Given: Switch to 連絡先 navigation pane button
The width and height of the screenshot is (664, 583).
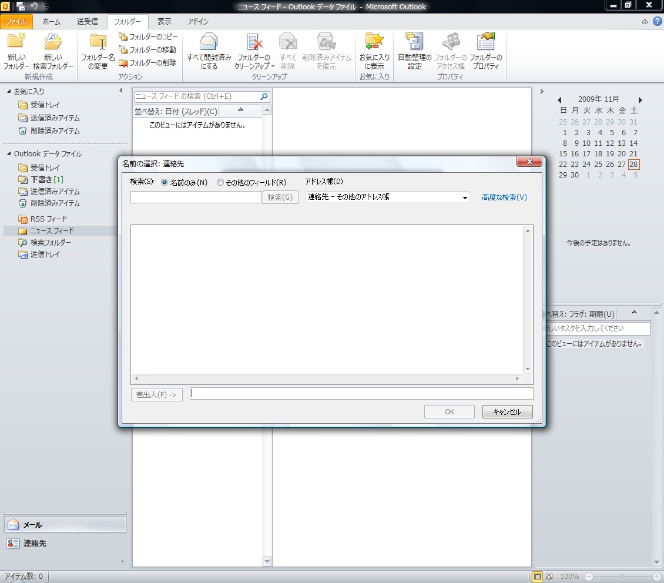Looking at the screenshot, I should [x=65, y=543].
